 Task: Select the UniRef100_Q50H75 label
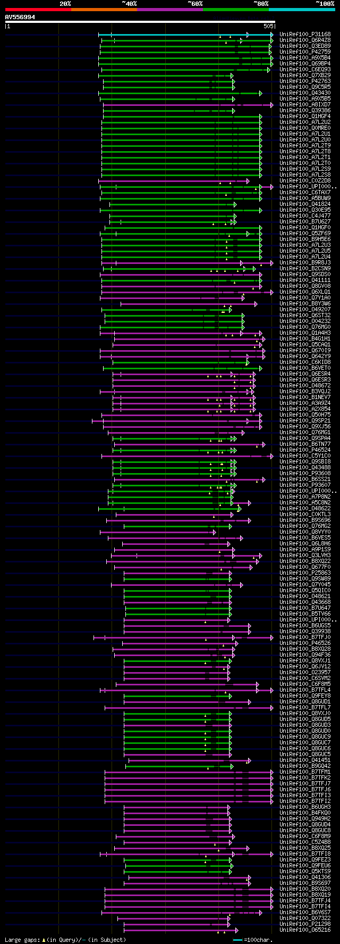pyautogui.click(x=305, y=415)
